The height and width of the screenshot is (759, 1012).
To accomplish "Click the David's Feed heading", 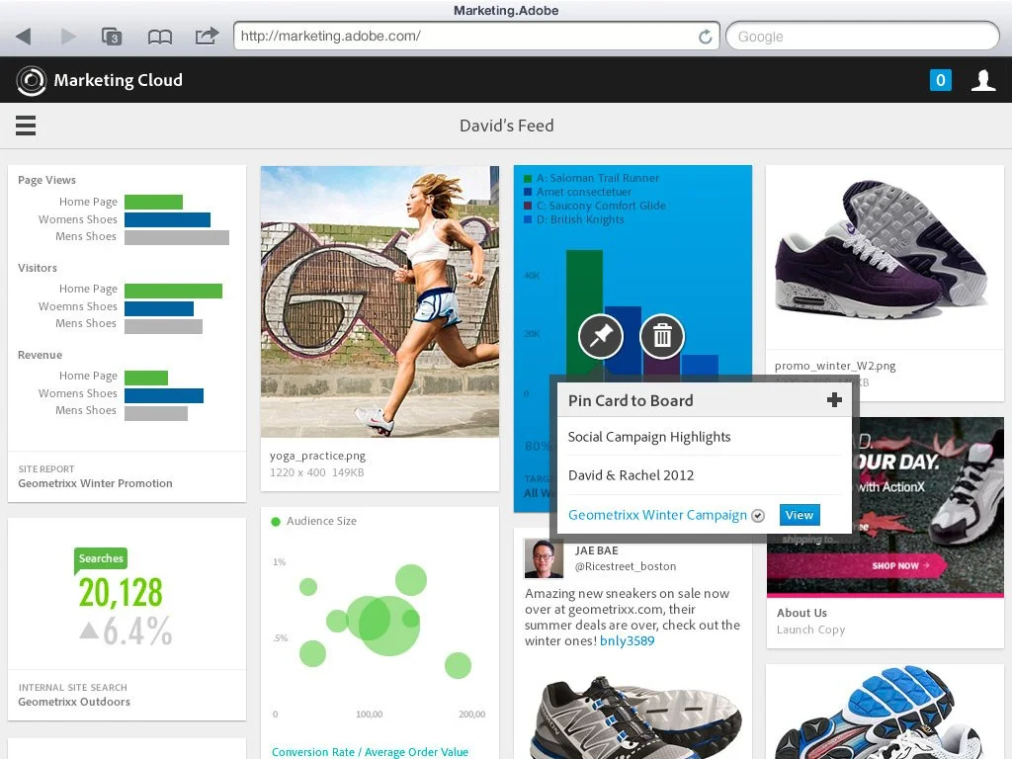I will coord(507,126).
